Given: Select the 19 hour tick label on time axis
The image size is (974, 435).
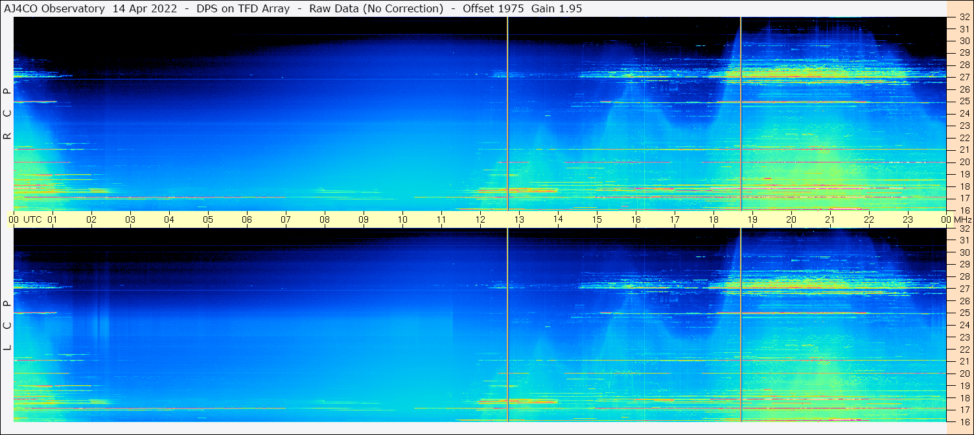Looking at the screenshot, I should (x=752, y=219).
